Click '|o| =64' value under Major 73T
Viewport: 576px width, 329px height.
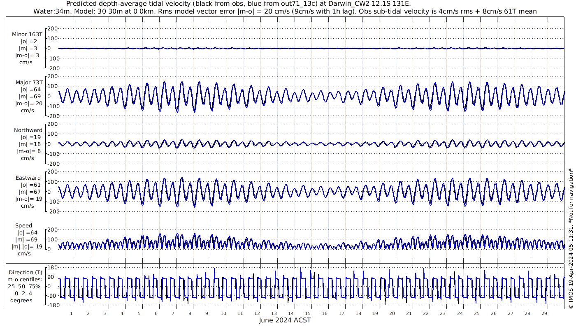point(30,89)
